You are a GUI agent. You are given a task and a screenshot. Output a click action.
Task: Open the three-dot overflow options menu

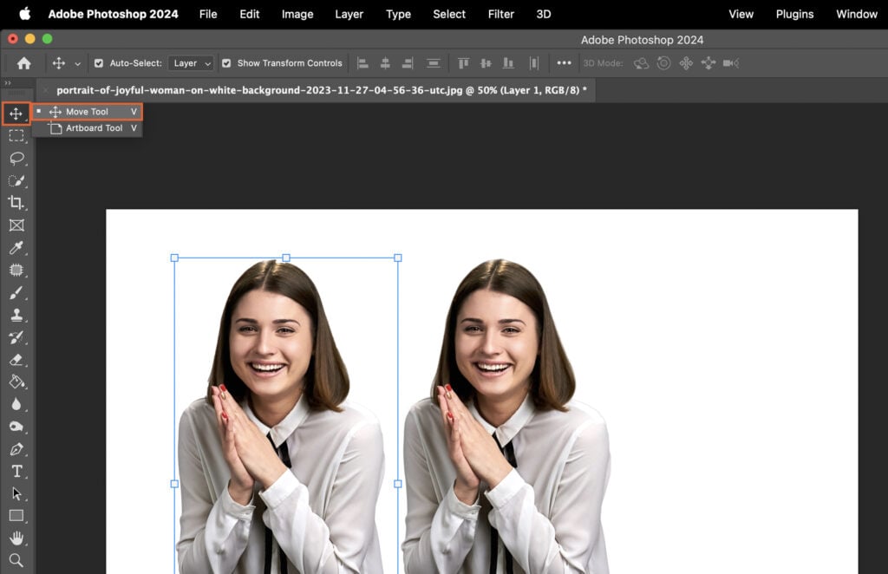tap(565, 62)
